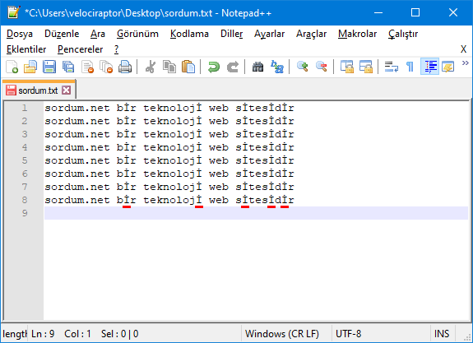Click Windows (CR LF) in status bar
Image resolution: width=473 pixels, height=343 pixels.
[x=282, y=334]
